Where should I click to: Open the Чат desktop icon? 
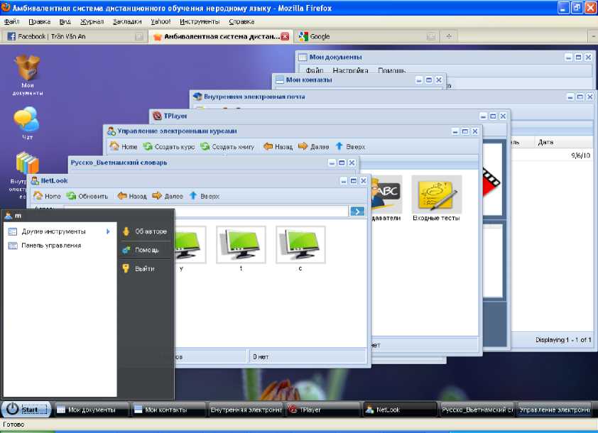pos(27,119)
